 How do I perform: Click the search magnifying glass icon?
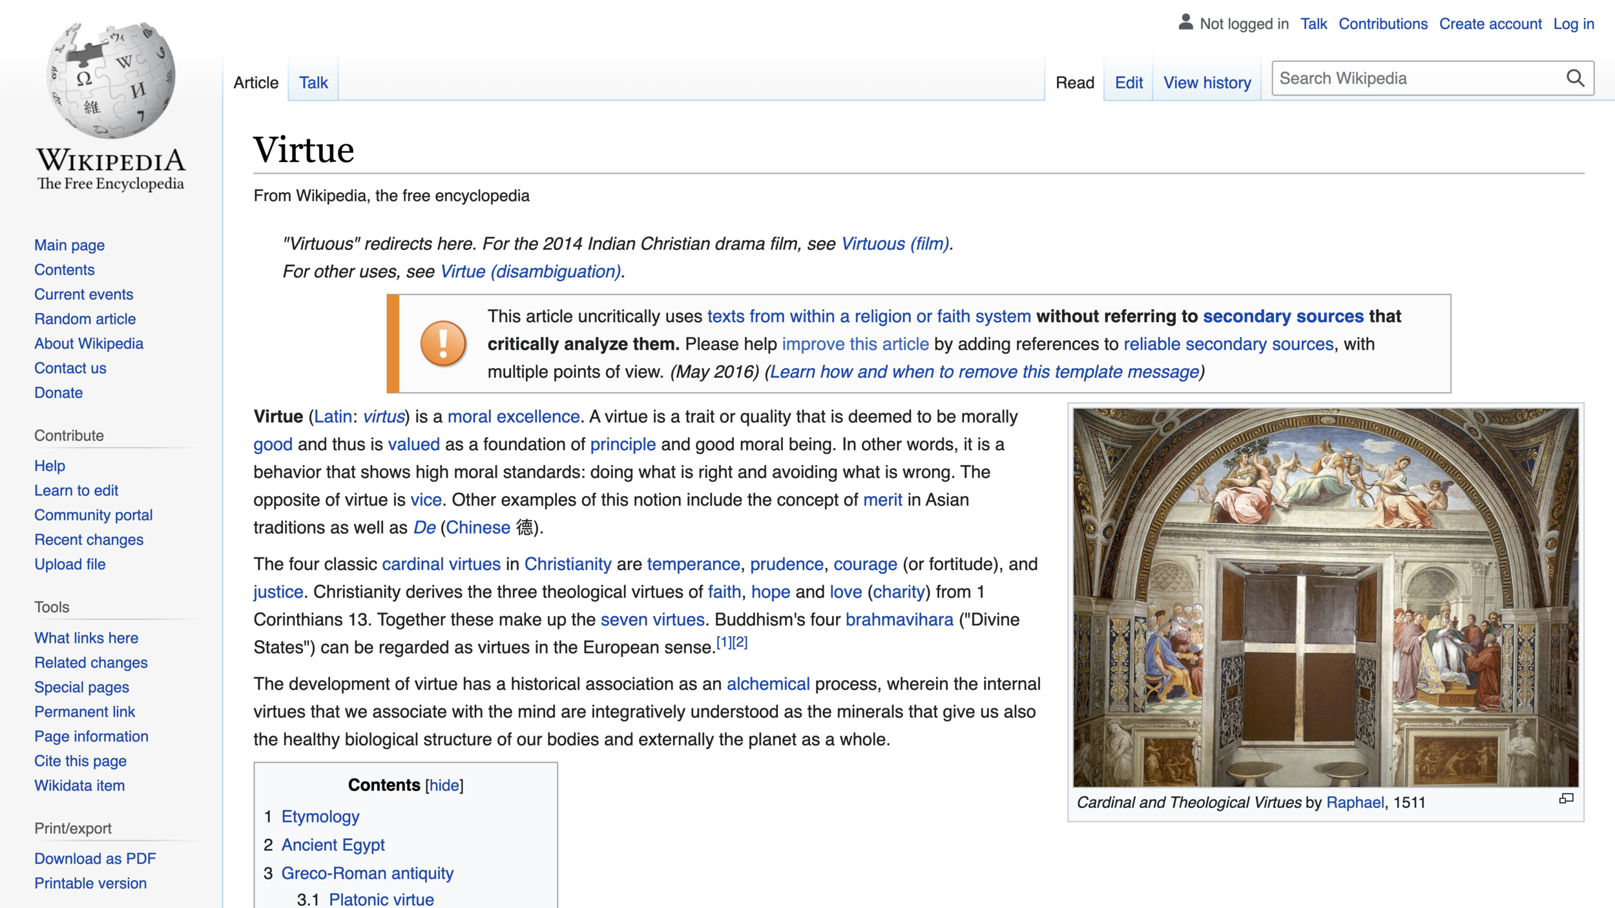coord(1575,78)
